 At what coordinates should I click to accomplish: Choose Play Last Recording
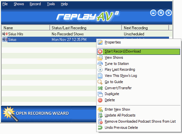[x=138, y=70]
